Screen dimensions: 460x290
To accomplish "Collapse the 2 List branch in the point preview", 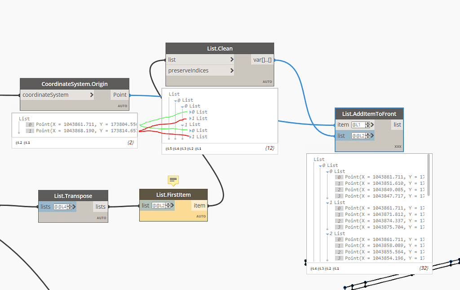I will (327, 233).
